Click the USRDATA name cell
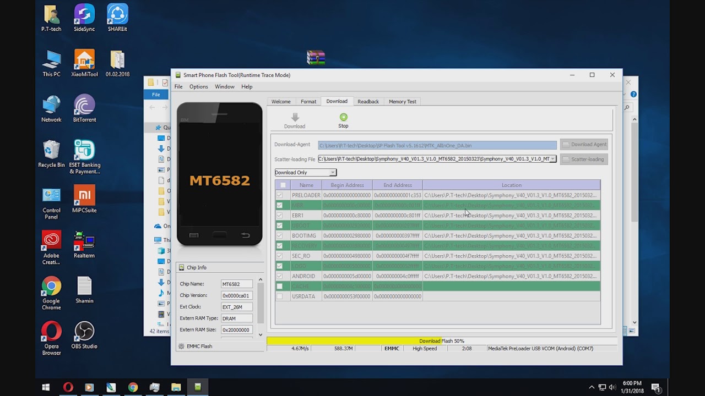 (306, 296)
